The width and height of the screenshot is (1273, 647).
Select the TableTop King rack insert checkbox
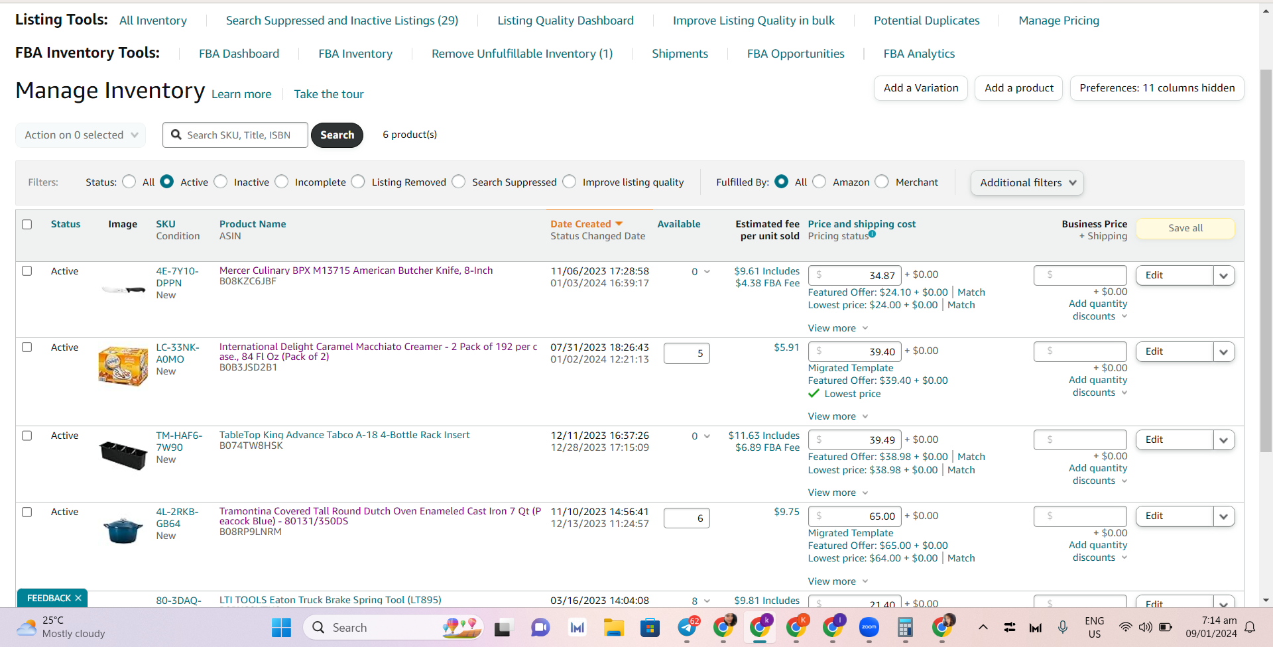click(x=27, y=436)
